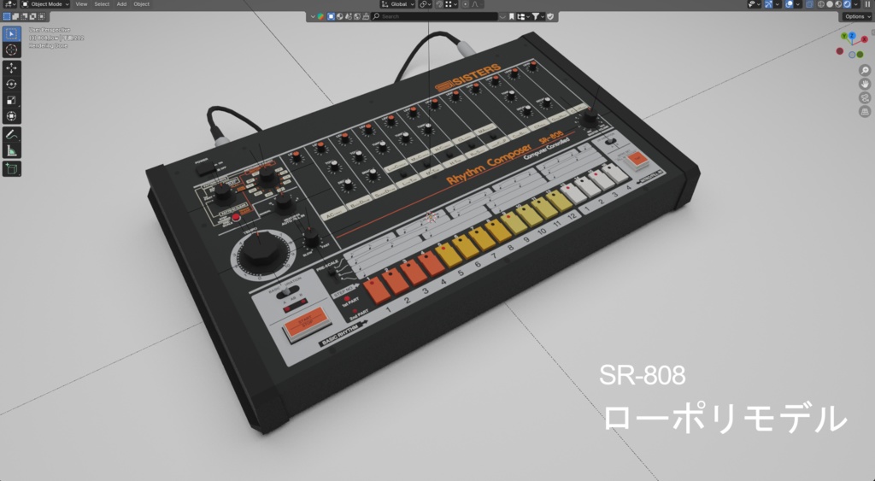Set selection mode to extend
The image size is (875, 481).
click(15, 16)
